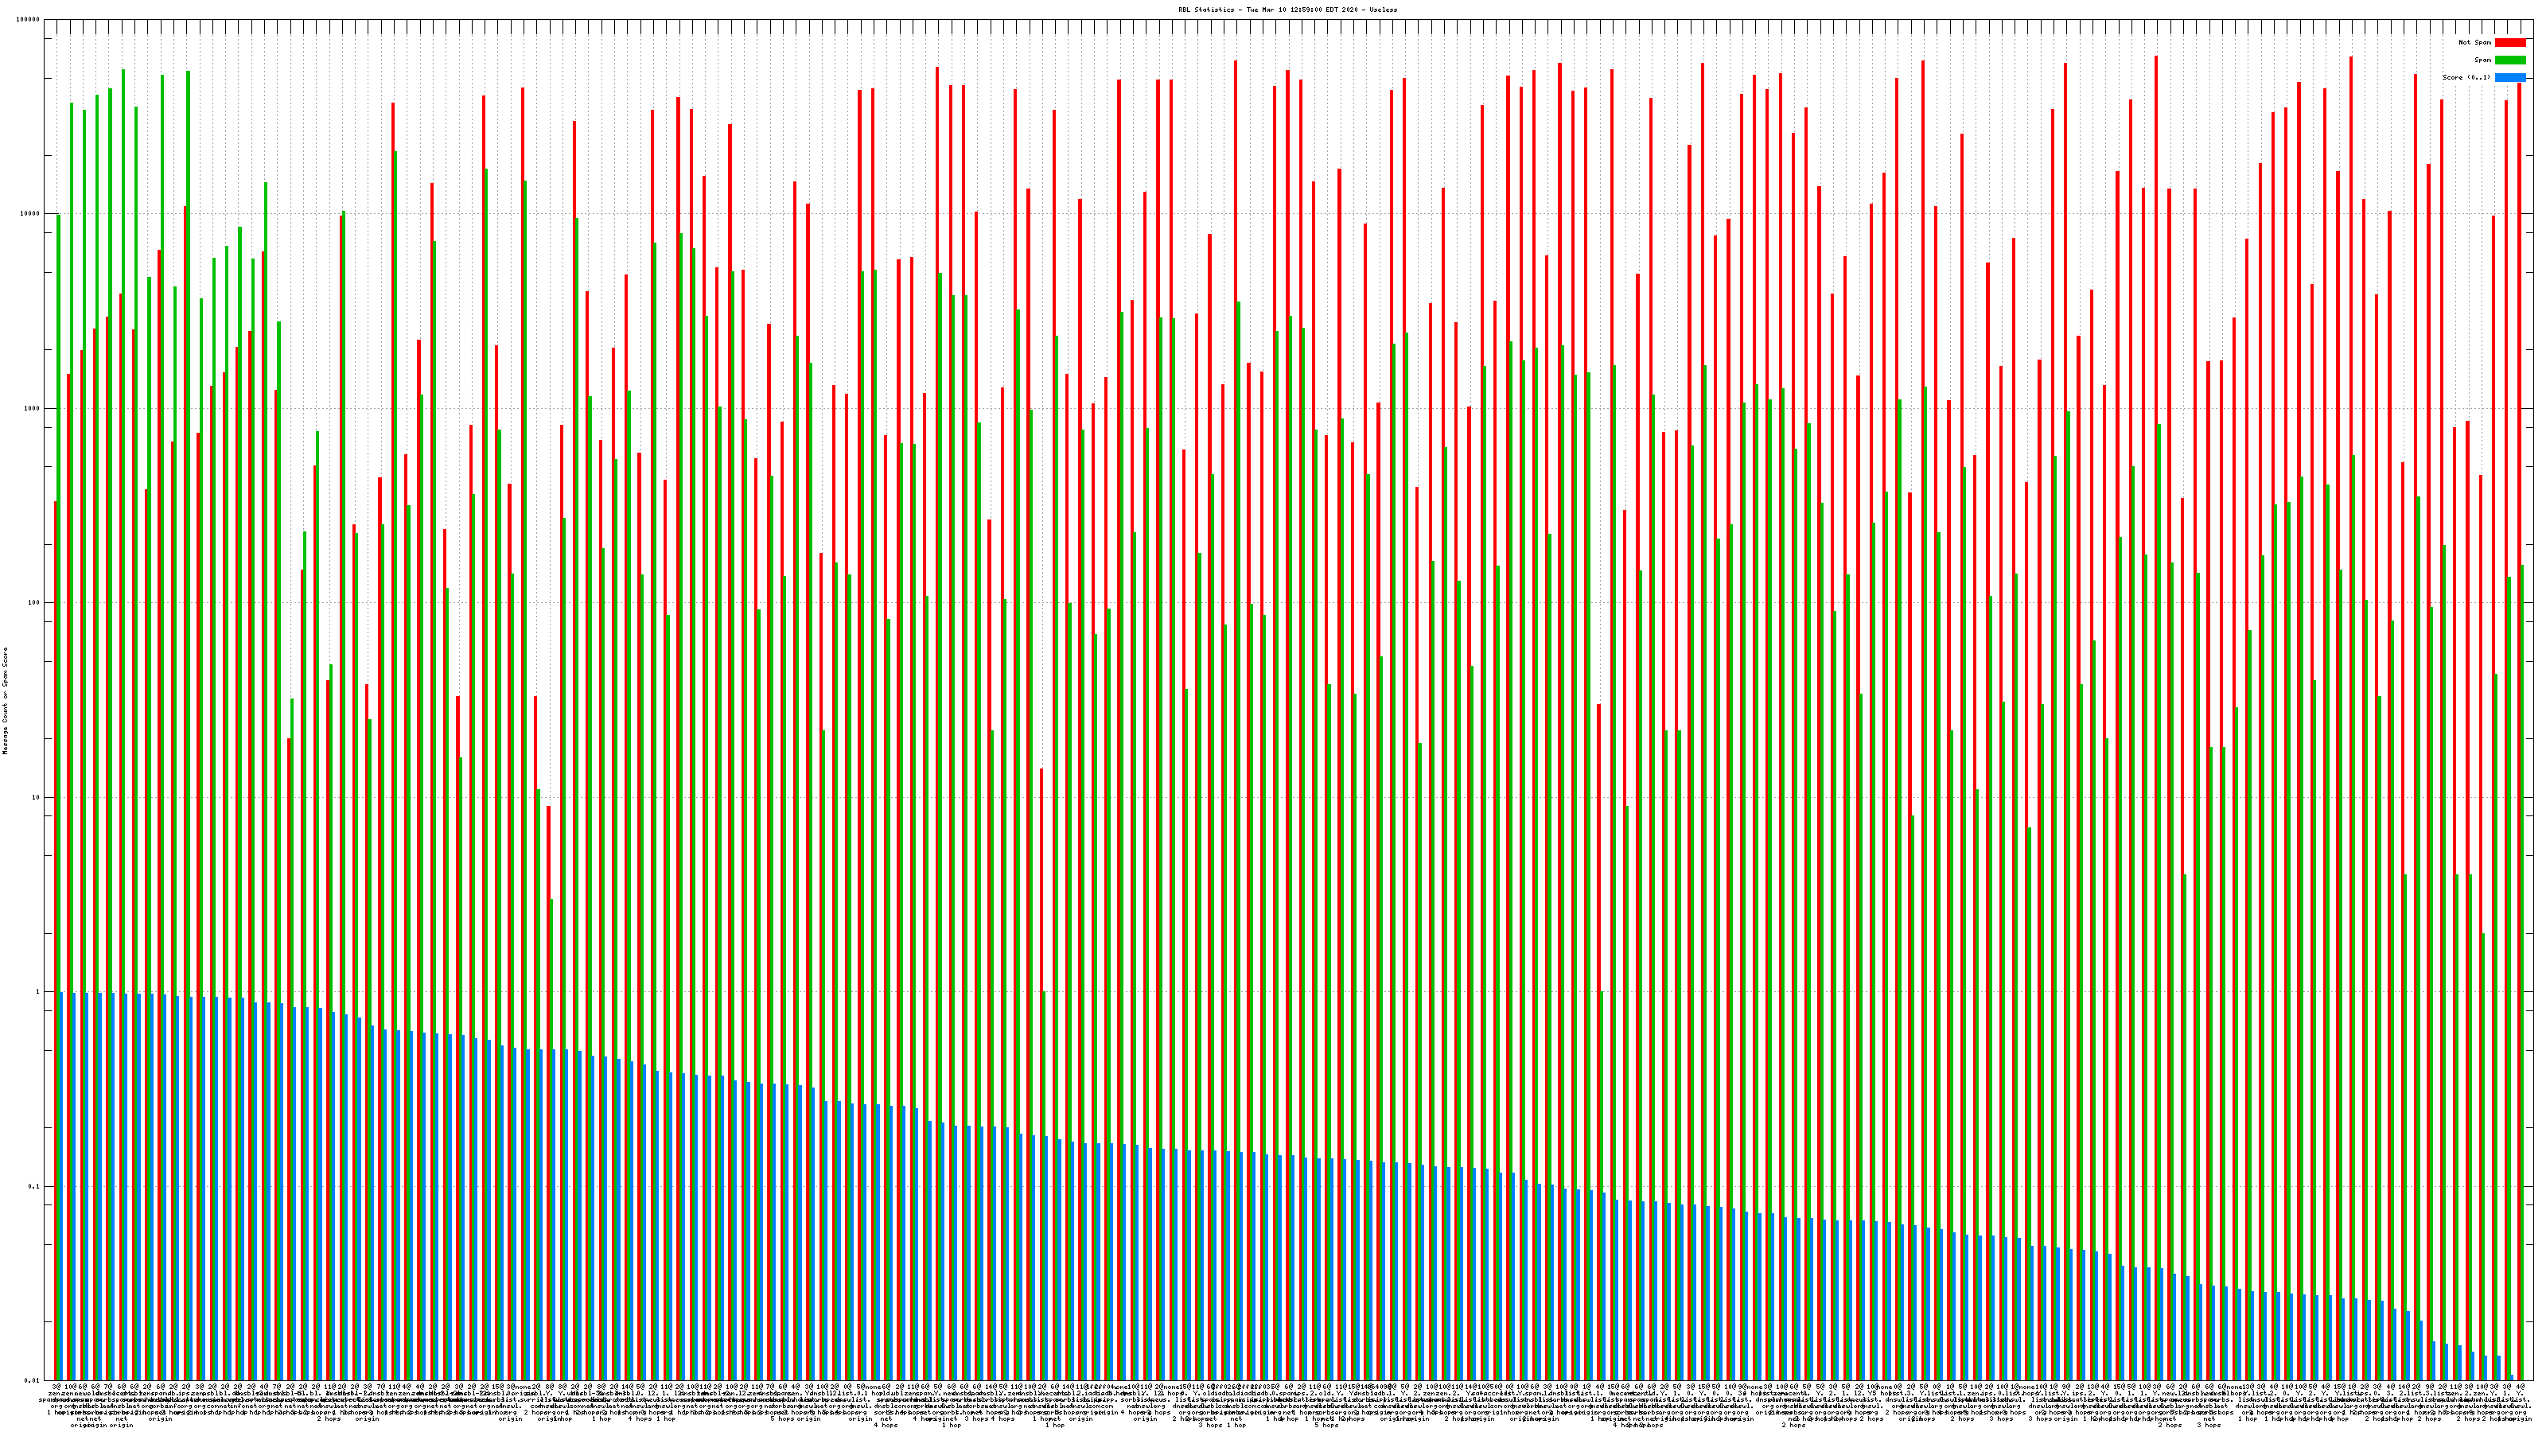The width and height of the screenshot is (2546, 1432).
Task: Click the leftmost green Spam bar
Action: coord(58,593)
